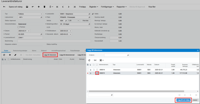
Task: Open the Rapporter menu
Action: (x=122, y=7)
